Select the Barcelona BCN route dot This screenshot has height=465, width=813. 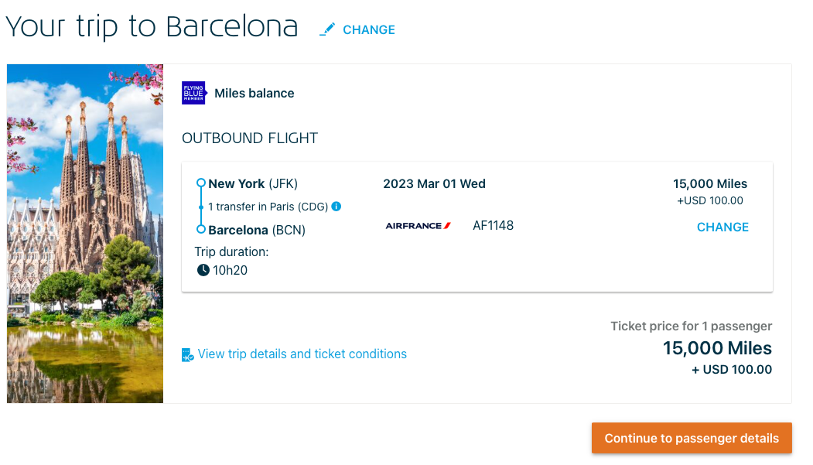pos(200,228)
